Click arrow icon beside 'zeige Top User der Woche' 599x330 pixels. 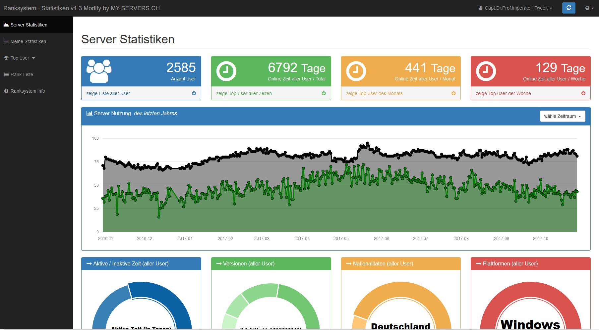[583, 93]
